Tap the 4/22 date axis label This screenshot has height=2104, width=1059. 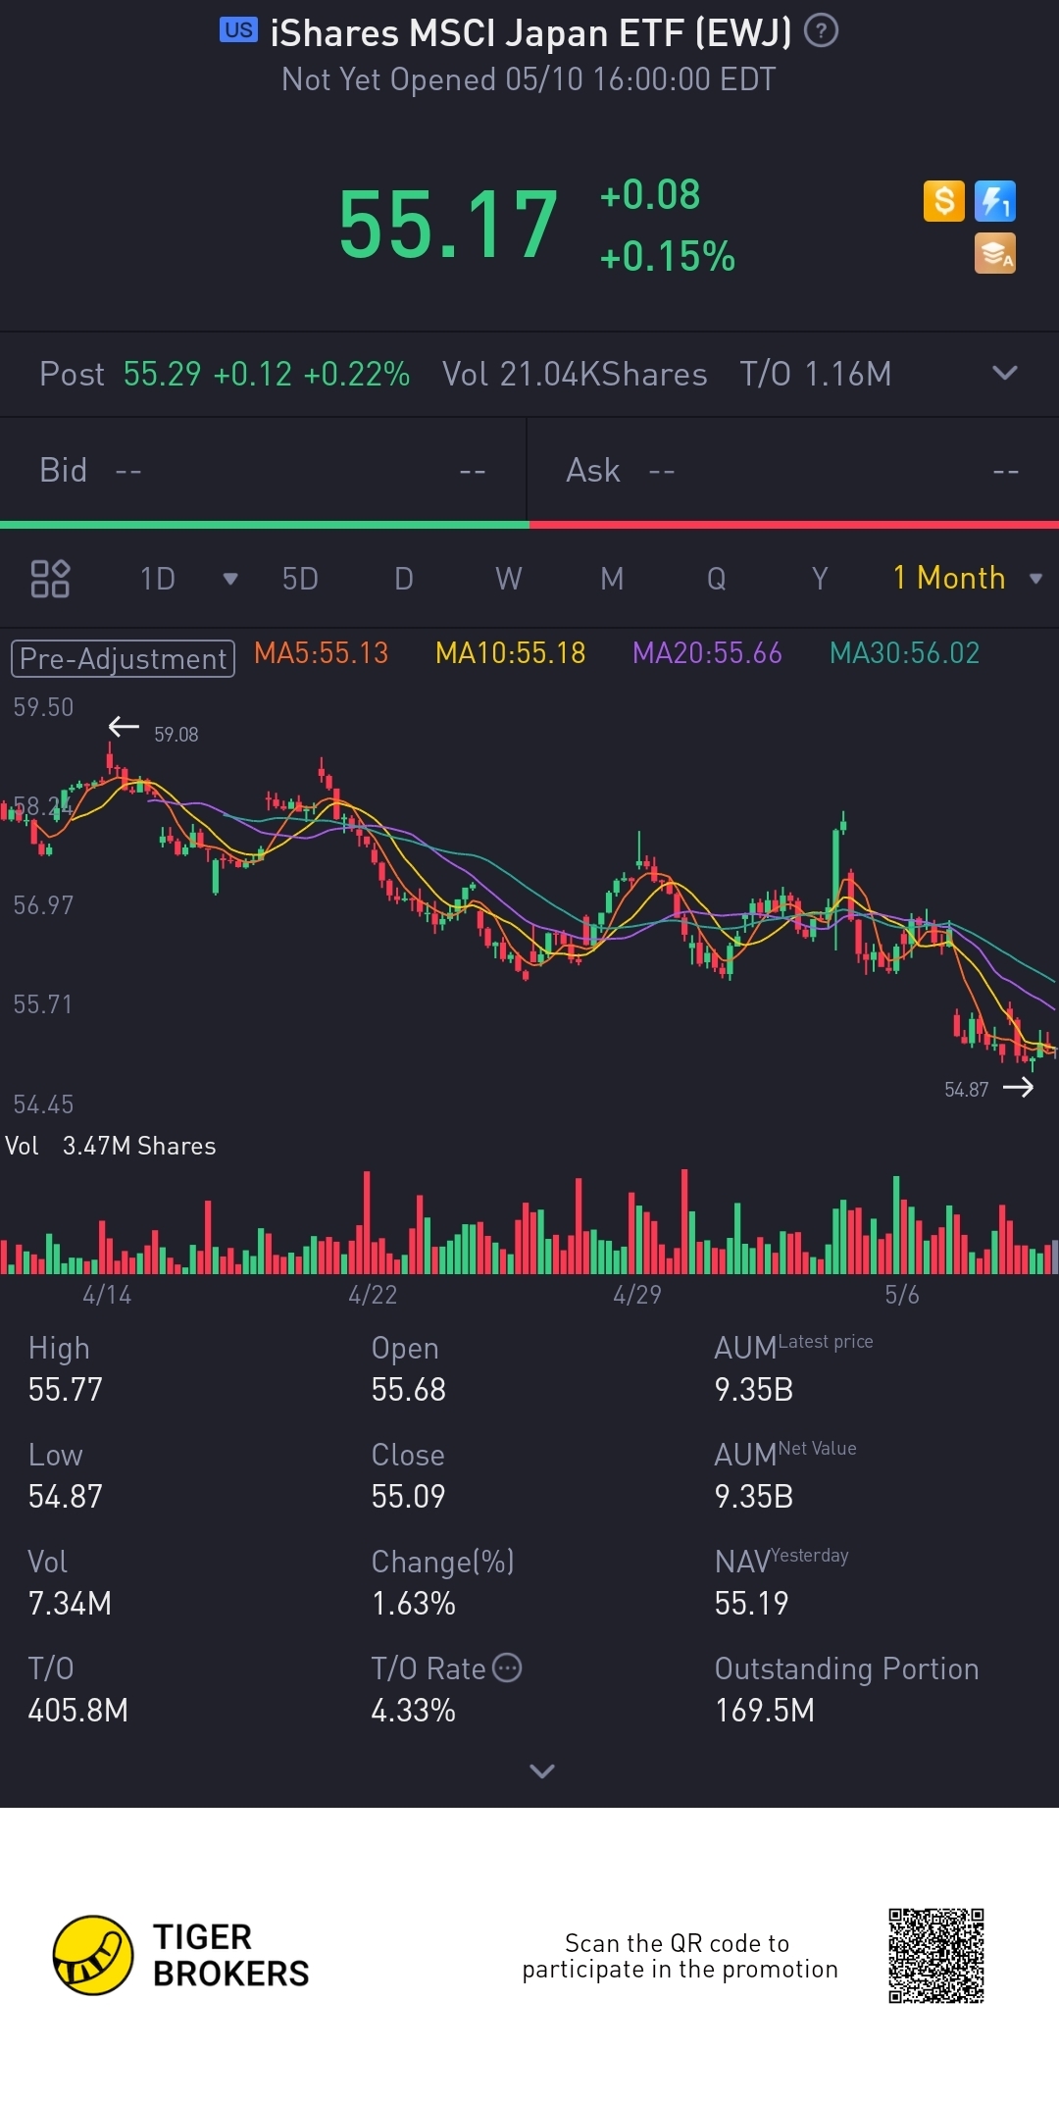coord(373,1295)
